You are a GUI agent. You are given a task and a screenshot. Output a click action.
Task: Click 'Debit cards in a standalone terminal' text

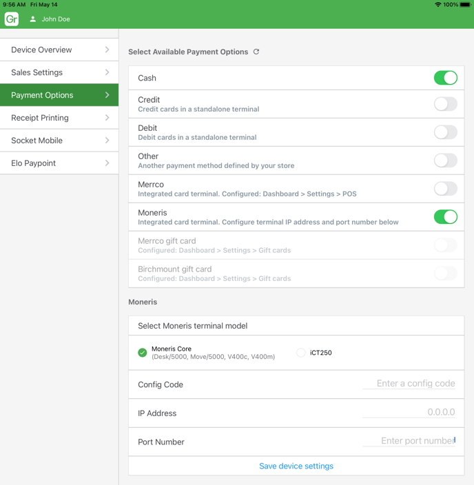pyautogui.click(x=197, y=137)
